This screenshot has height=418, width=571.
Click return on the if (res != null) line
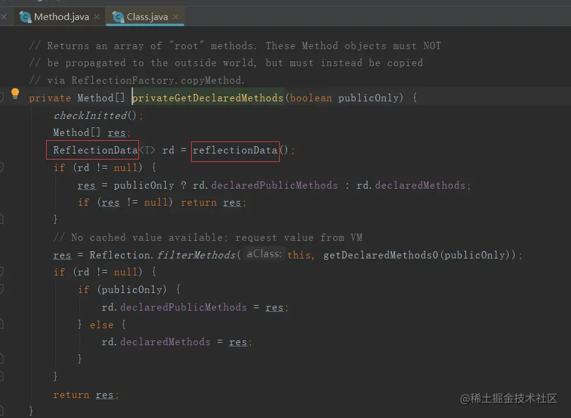(198, 203)
